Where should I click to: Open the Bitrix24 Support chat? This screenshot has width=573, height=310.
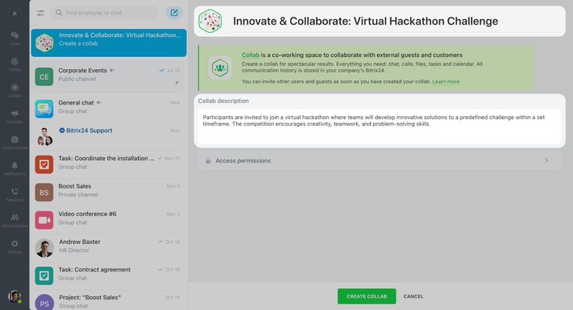coord(108,136)
